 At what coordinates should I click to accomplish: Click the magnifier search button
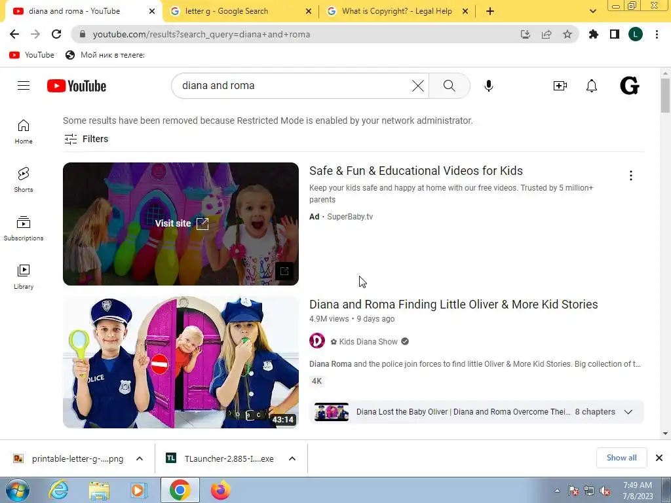[x=449, y=86]
